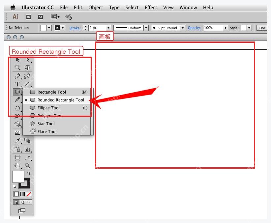This screenshot has width=271, height=223.
Task: Reset to default fill and stroke
Action: coord(15,186)
